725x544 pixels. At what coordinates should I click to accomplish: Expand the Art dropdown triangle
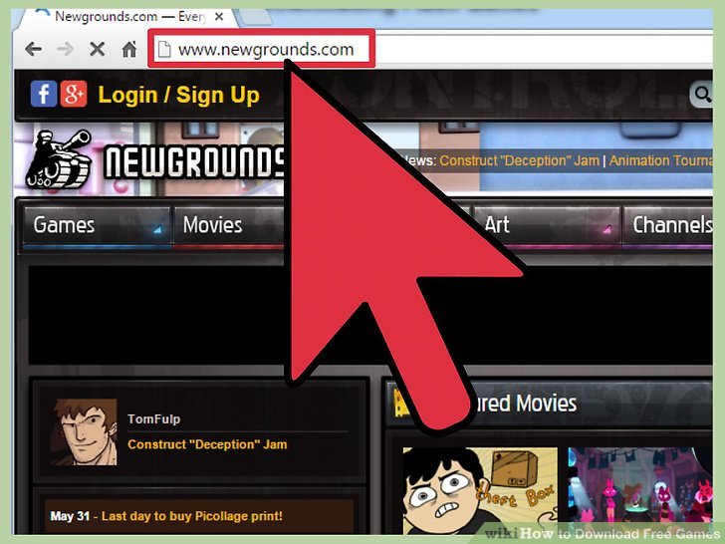(607, 228)
